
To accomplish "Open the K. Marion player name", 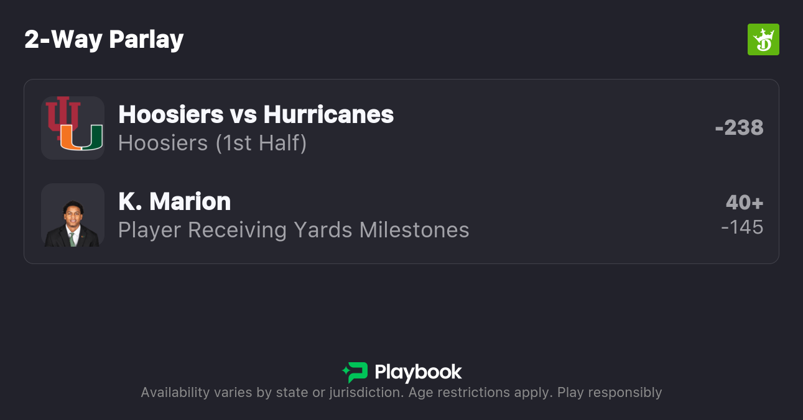I will pyautogui.click(x=174, y=201).
